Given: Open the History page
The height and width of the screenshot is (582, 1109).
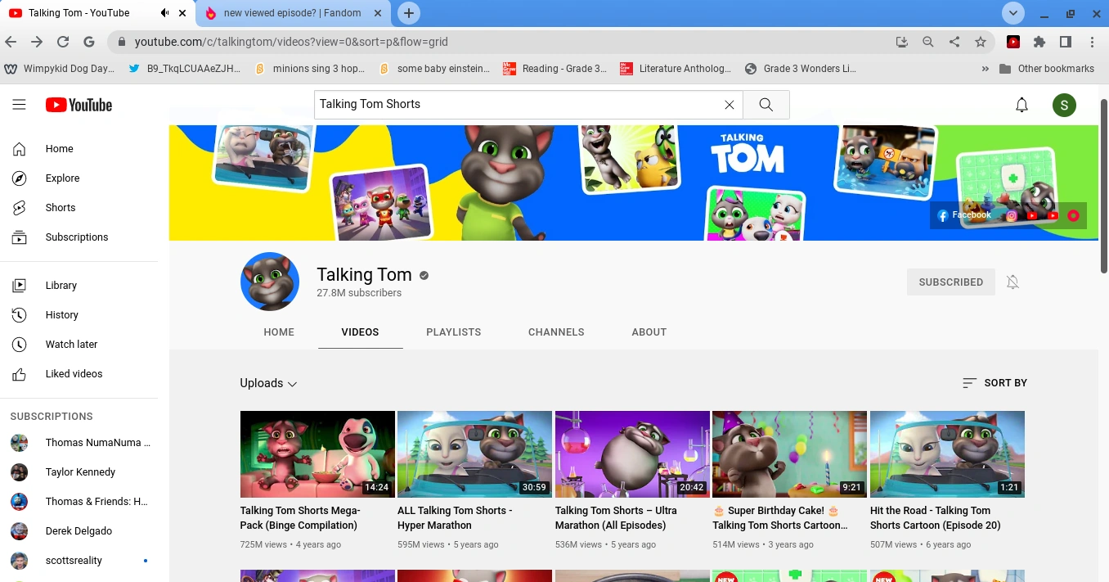Looking at the screenshot, I should 62,314.
